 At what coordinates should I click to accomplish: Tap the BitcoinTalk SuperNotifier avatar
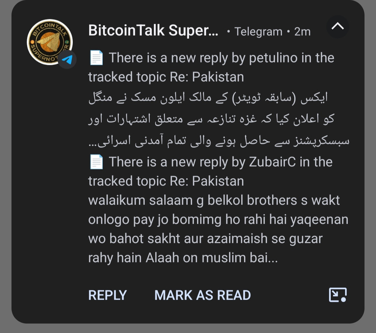(50, 42)
